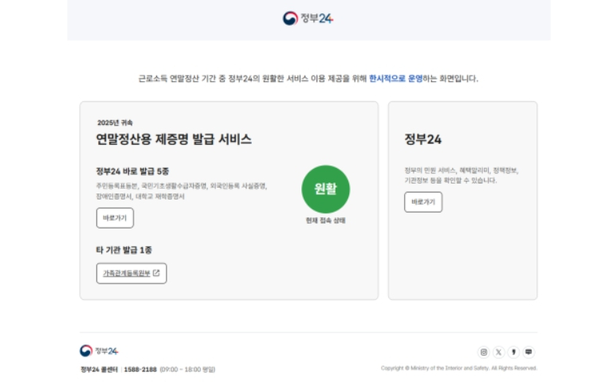Image resolution: width=601 pixels, height=382 pixels.
Task: Click the 2025년 귀속 label
Action: pos(115,123)
